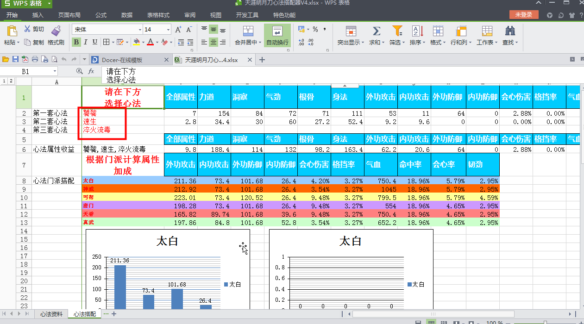Increase indent icon
This screenshot has height=324, width=584.
[x=189, y=42]
